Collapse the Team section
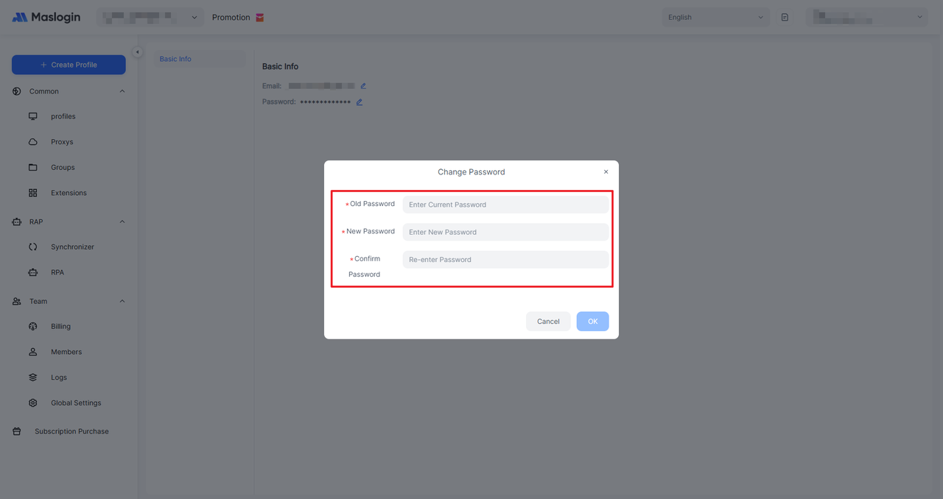 122,301
